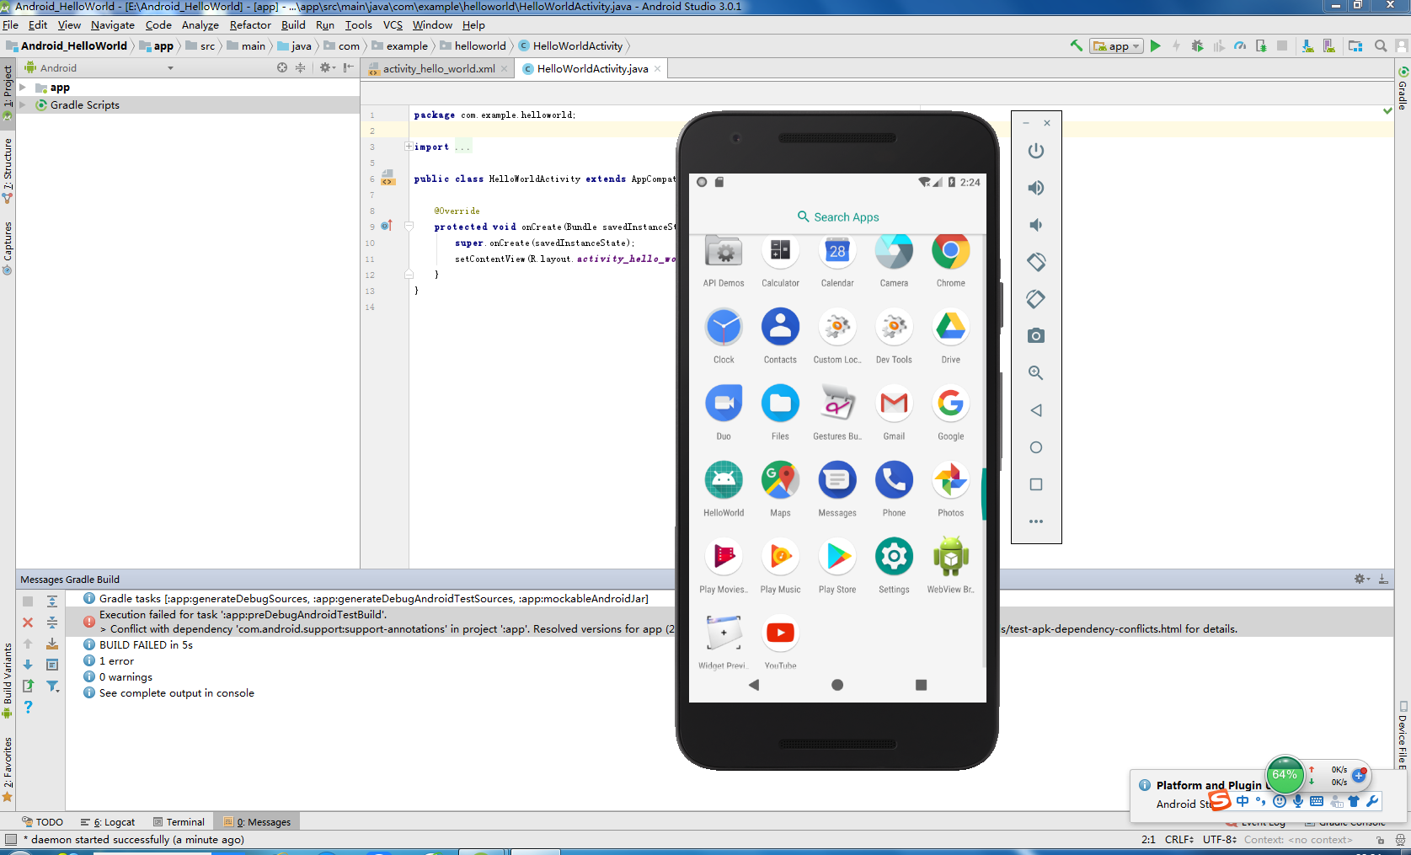Expand the Gradle Scripts tree node
The height and width of the screenshot is (855, 1411).
(x=23, y=105)
